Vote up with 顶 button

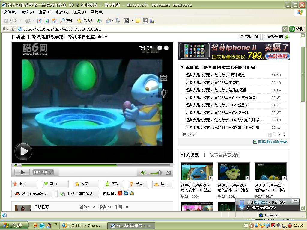pos(25,184)
